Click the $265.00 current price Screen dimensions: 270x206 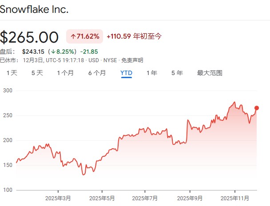[x=29, y=37]
